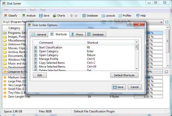The image size is (172, 116).
Task: Click the options dialog help question button
Action: 130,24
